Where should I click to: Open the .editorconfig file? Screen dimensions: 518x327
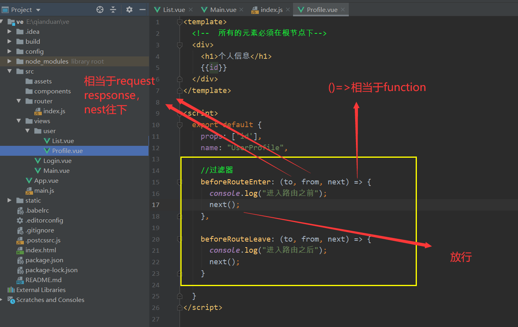(44, 221)
